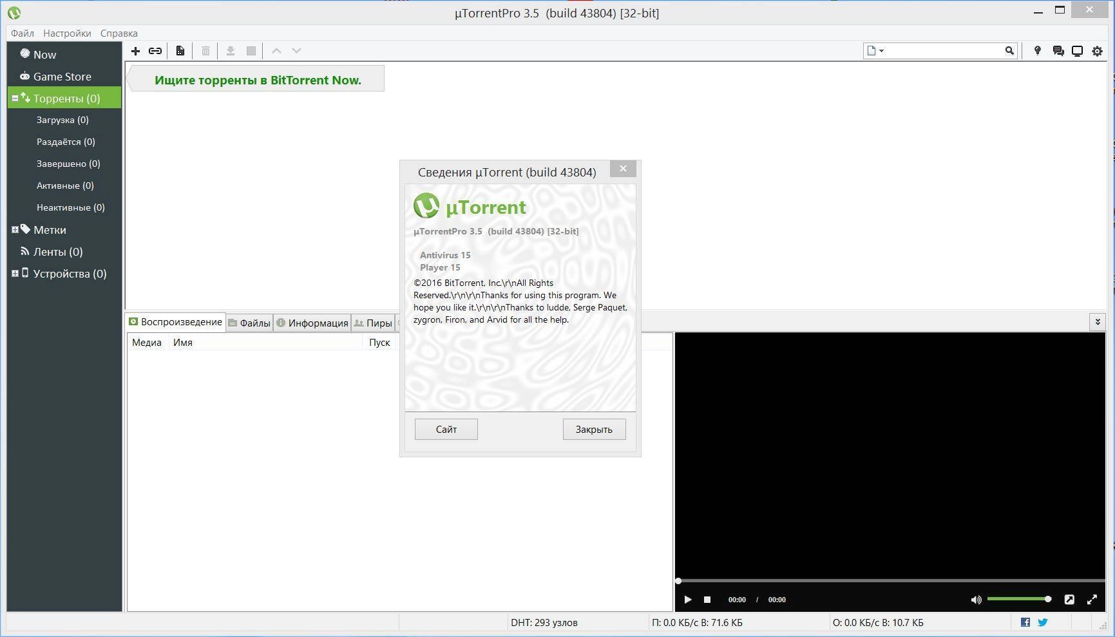Mute the video player volume
Viewport: 1115px width, 637px height.
click(977, 599)
